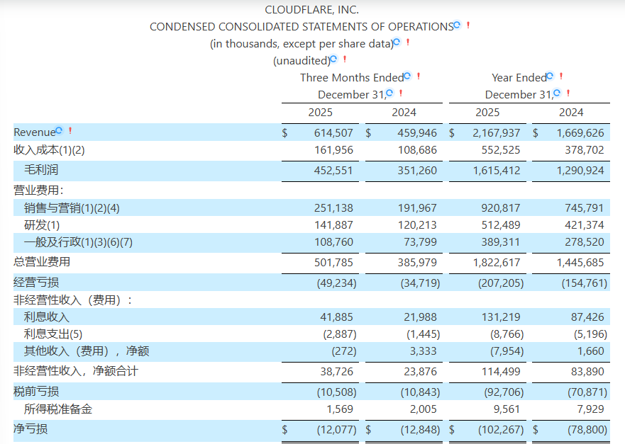Click red exclamation mark after Three Months Ended
Screen dimensions: 625x444
coord(419,76)
